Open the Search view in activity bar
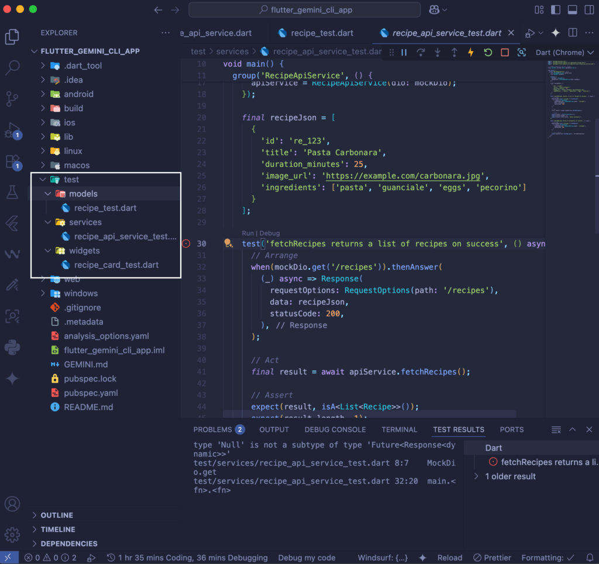The image size is (599, 564). click(12, 68)
